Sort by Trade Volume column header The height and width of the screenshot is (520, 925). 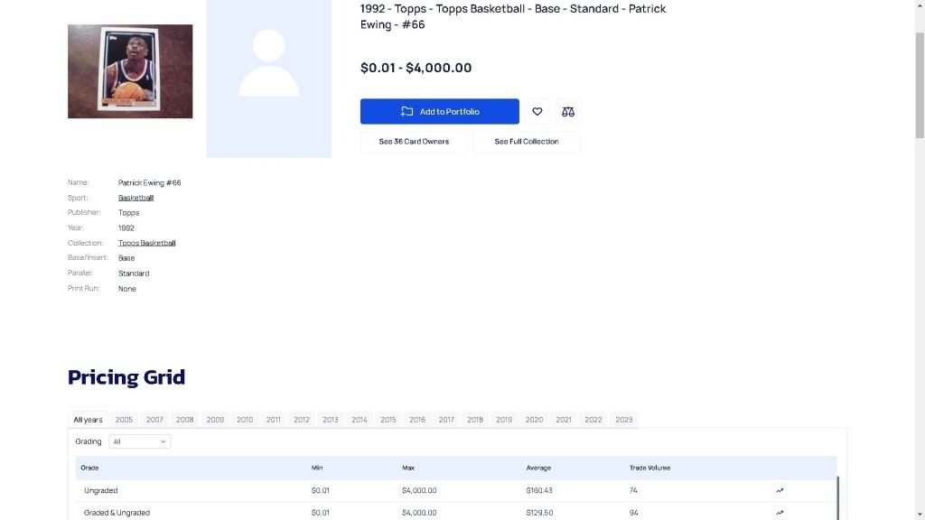pyautogui.click(x=649, y=468)
